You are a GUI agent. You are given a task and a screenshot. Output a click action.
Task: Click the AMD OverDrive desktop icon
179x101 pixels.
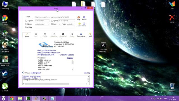coord(5,35)
